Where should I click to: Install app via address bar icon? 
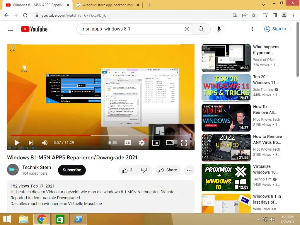235,15
